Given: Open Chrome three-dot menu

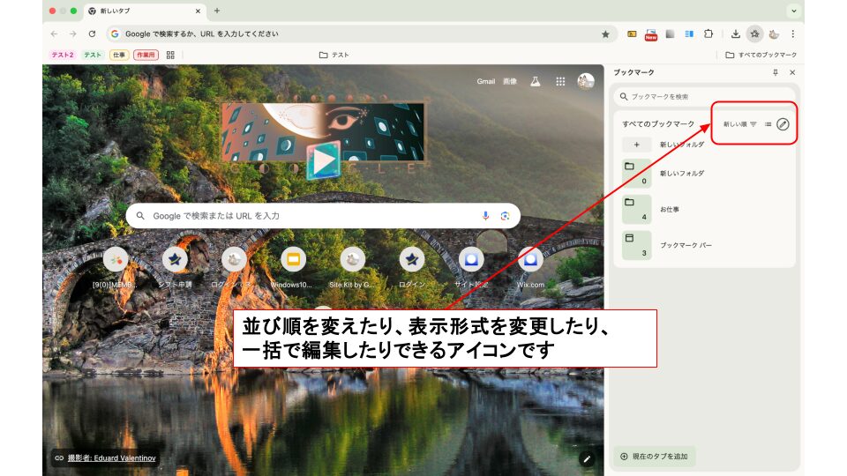Looking at the screenshot, I should (x=792, y=33).
